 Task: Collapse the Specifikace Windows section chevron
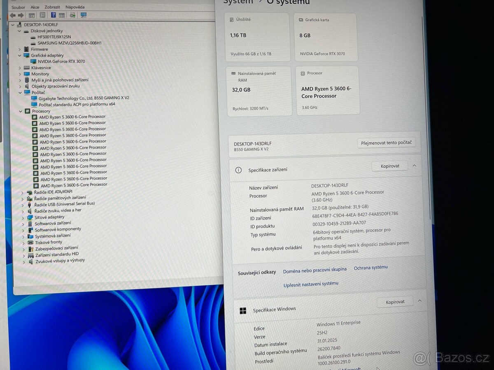[419, 301]
